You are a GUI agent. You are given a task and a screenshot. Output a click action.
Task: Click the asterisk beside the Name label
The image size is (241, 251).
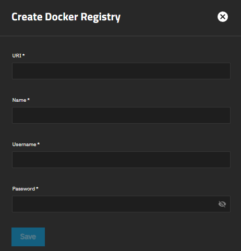pyautogui.click(x=29, y=100)
